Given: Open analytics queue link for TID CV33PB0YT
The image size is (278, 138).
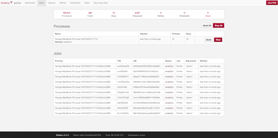Looking at the screenshot, I should point(169,77).
